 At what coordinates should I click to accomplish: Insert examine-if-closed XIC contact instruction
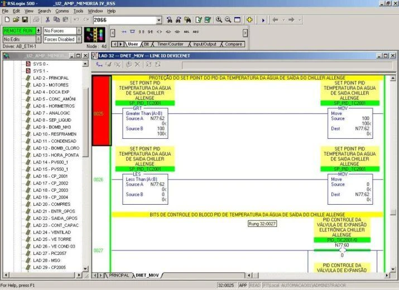click(142, 32)
